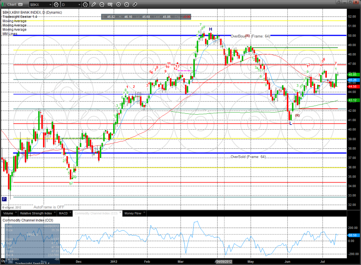Click the link/pin icon in toolbar
Image resolution: width=361 pixels, height=265 pixels.
tap(134, 4)
